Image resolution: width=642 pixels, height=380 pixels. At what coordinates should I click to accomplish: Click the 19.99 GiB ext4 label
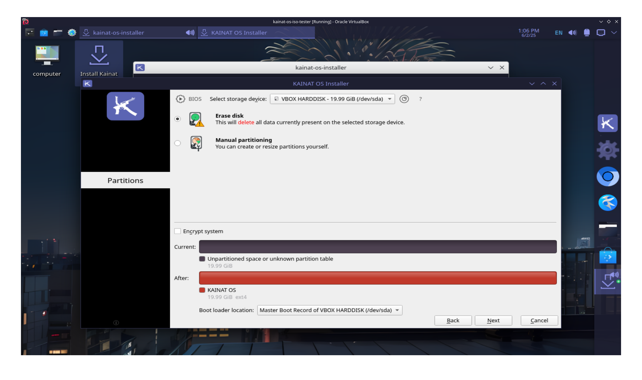[227, 297]
